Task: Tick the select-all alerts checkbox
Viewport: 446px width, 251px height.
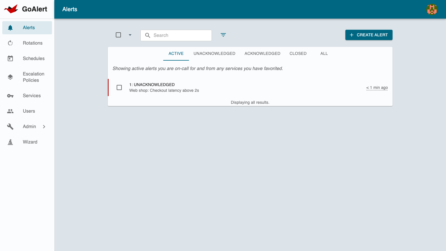Action: (118, 35)
